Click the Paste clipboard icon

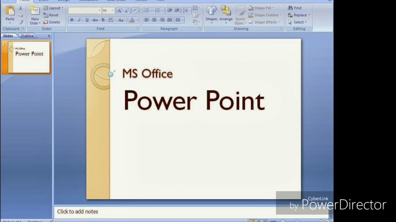point(10,11)
